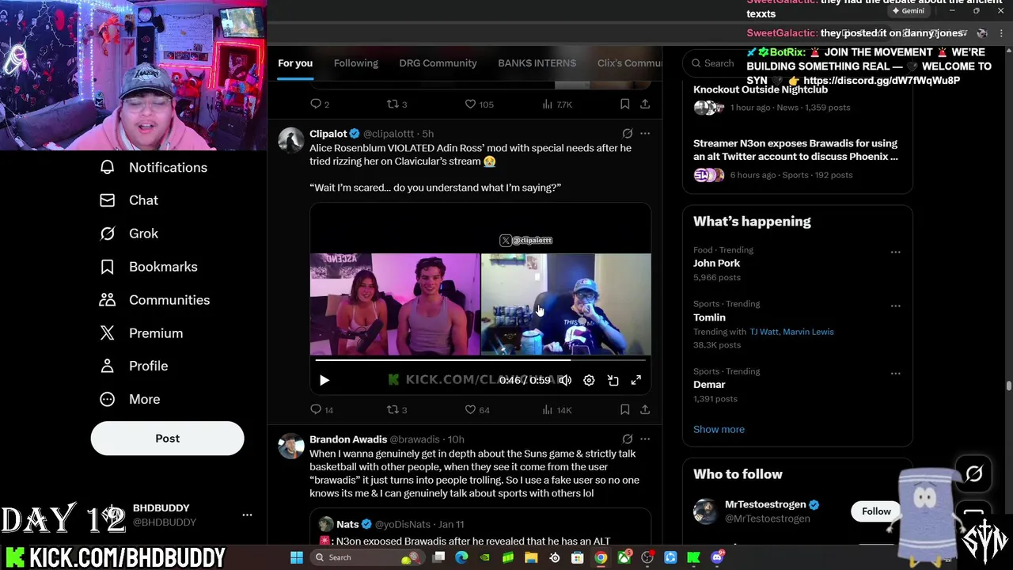Open the Windows Start menu
Image resolution: width=1013 pixels, height=570 pixels.
[x=296, y=557]
